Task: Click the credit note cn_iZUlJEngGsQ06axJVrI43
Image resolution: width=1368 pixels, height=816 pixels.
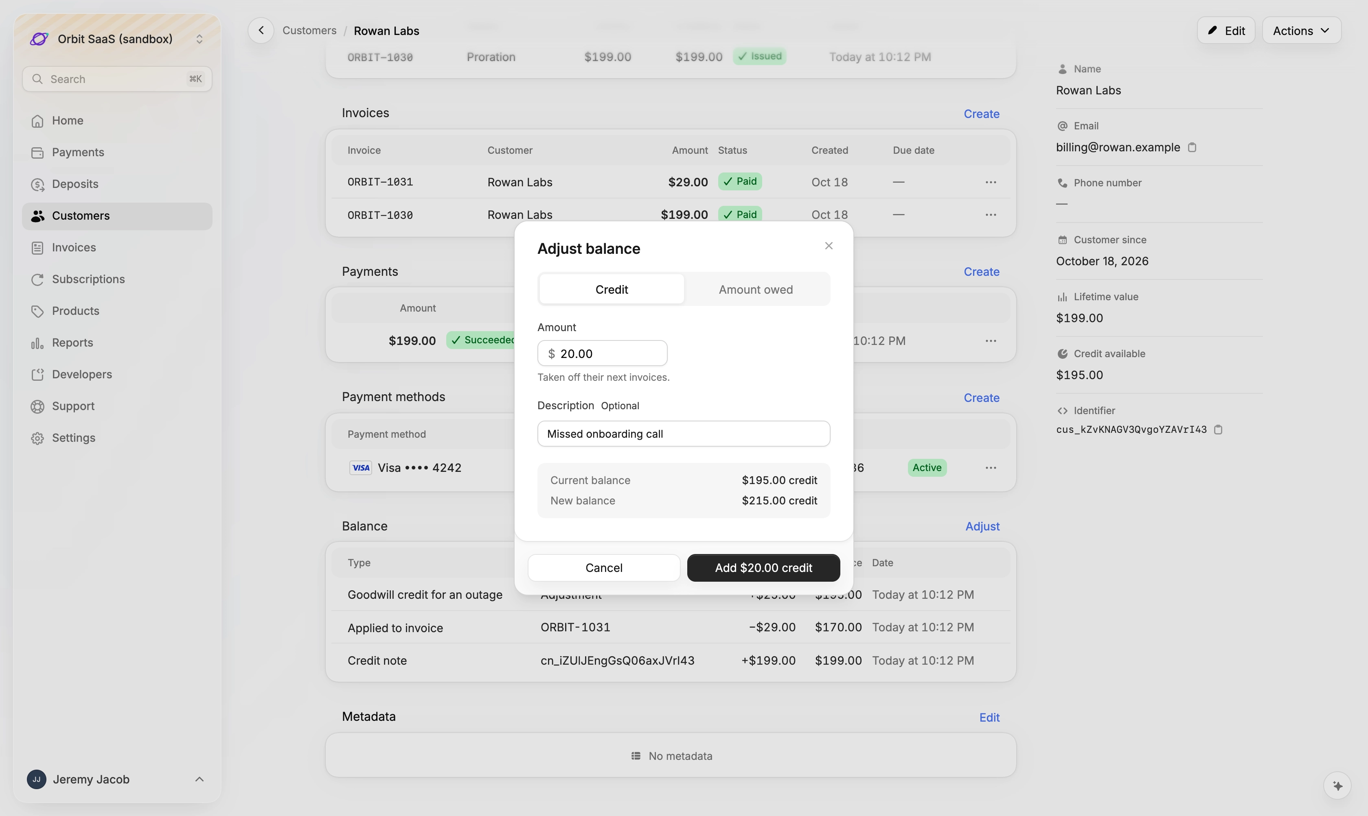Action: pyautogui.click(x=617, y=660)
